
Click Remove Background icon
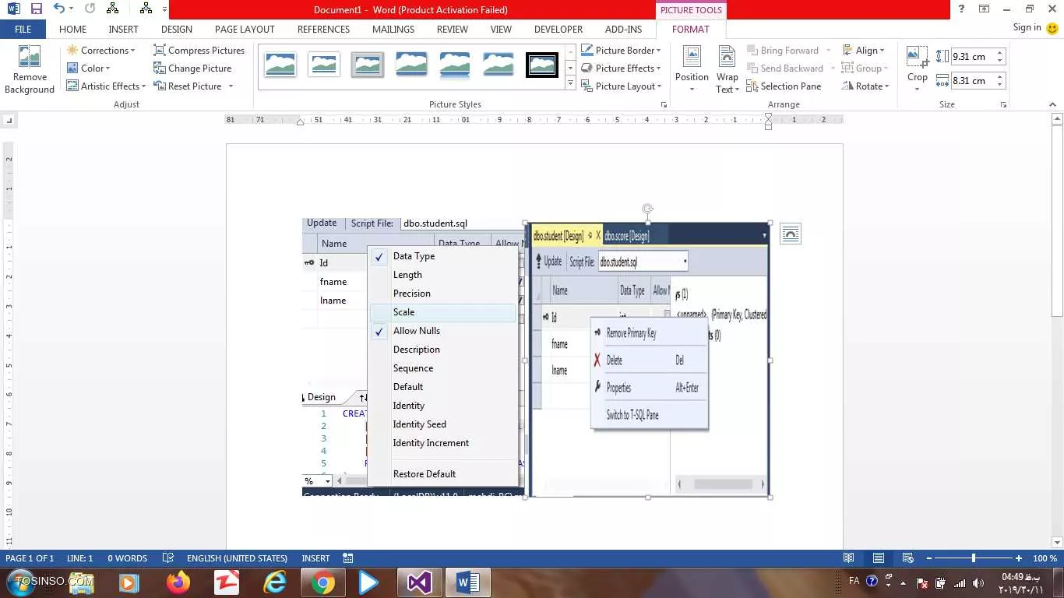(x=30, y=58)
